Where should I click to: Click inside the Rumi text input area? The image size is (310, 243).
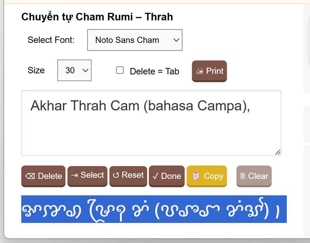tap(151, 131)
